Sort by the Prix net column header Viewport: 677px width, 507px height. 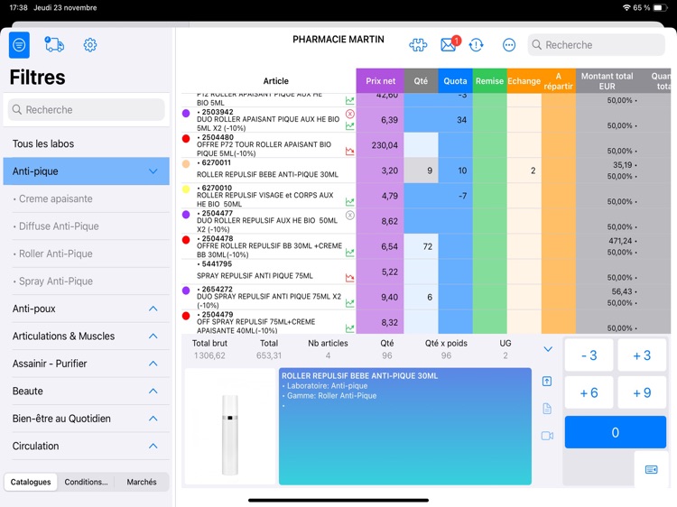pos(380,80)
